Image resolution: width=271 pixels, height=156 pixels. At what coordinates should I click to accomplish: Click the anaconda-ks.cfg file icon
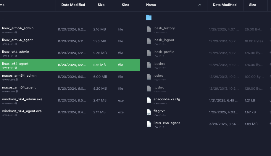click(149, 100)
